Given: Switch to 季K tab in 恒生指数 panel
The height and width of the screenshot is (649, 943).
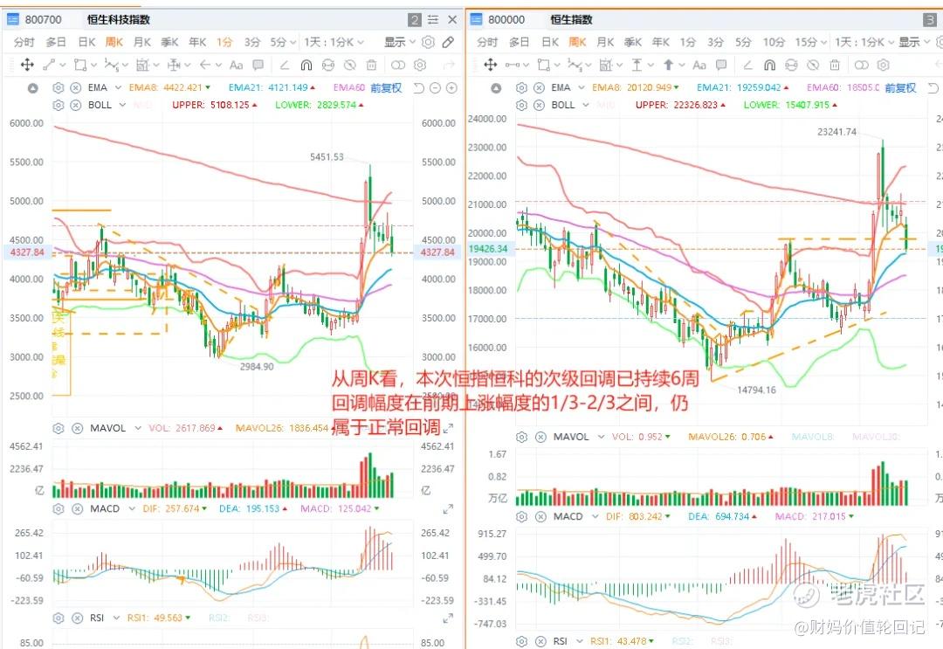Looking at the screenshot, I should [x=633, y=42].
